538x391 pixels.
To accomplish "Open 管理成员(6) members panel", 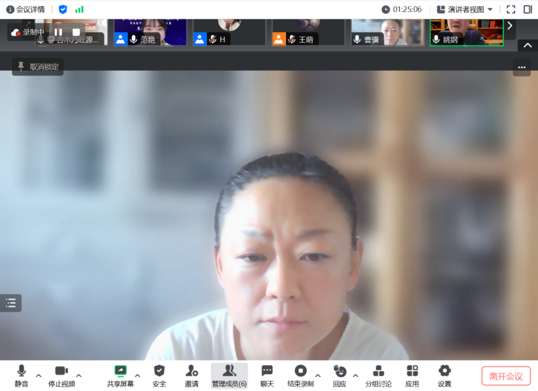I will coord(229,376).
